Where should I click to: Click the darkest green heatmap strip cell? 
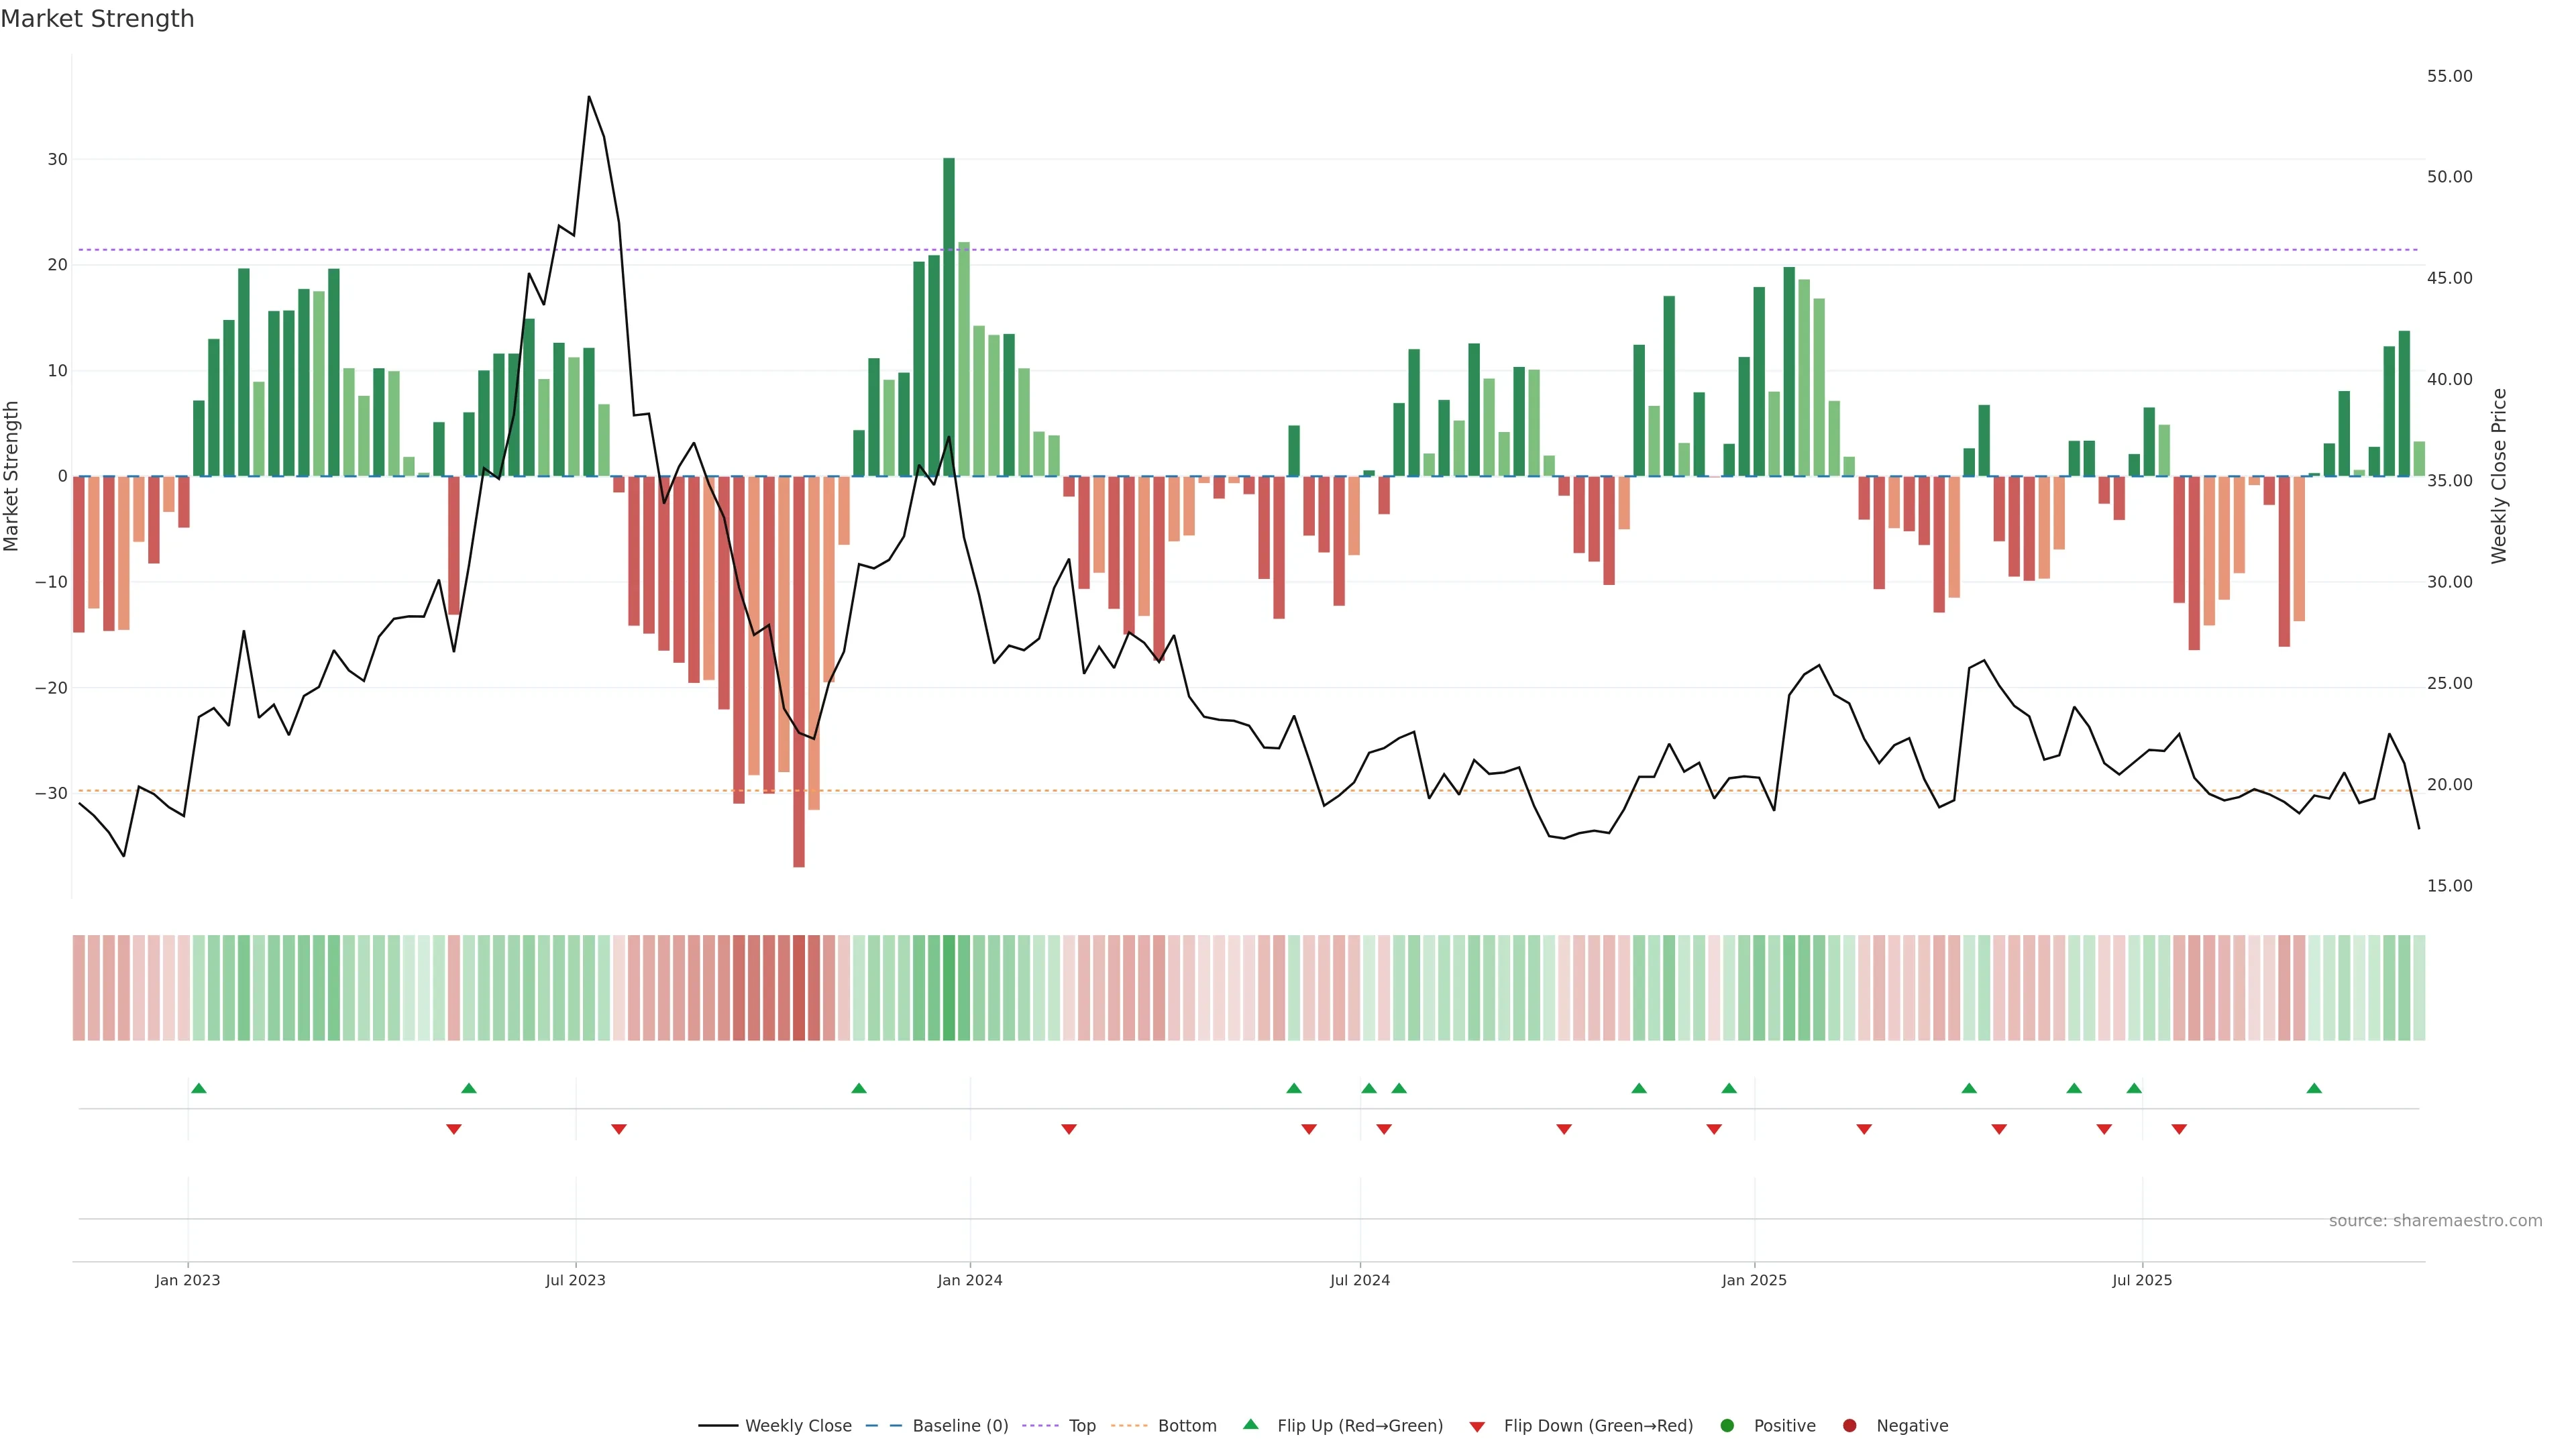tap(949, 988)
